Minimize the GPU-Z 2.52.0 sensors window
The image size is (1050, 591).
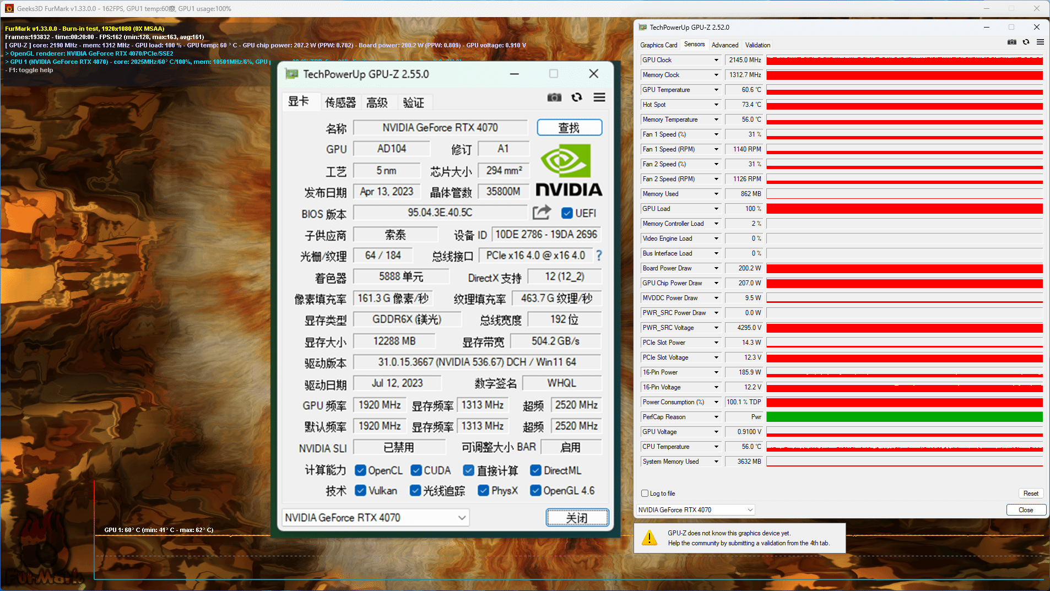(x=987, y=27)
